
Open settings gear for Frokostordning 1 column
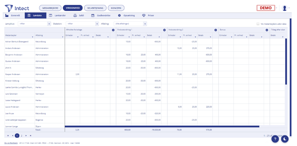pos(164,30)
